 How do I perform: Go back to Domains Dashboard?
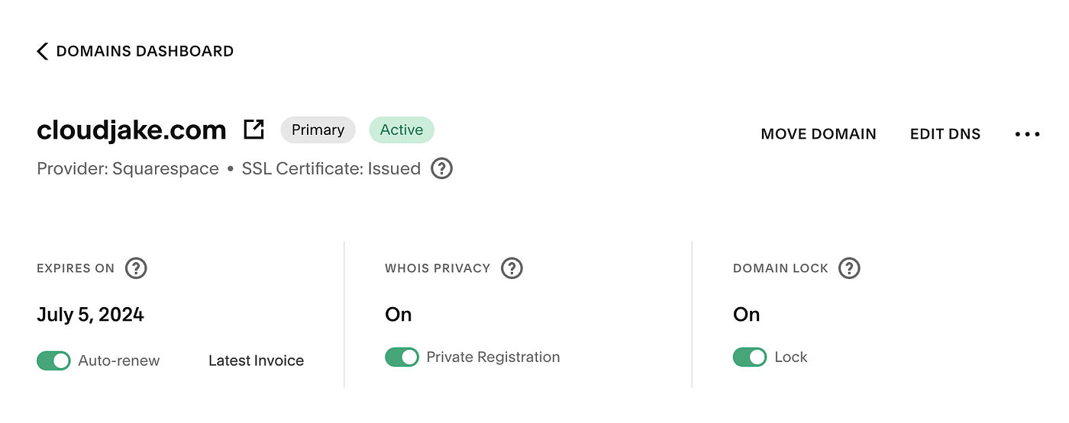click(145, 51)
